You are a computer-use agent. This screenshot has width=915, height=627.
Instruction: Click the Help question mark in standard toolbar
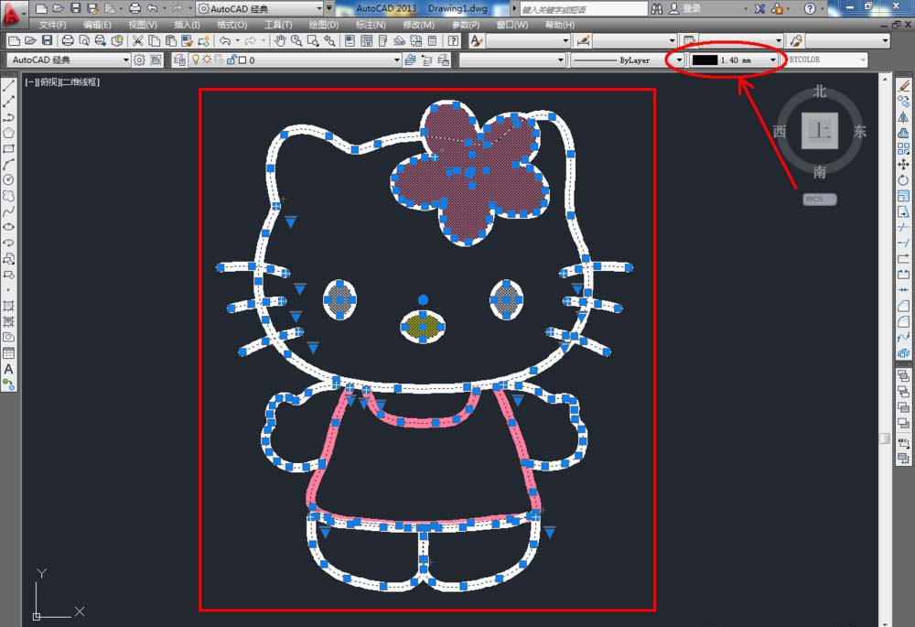[453, 41]
